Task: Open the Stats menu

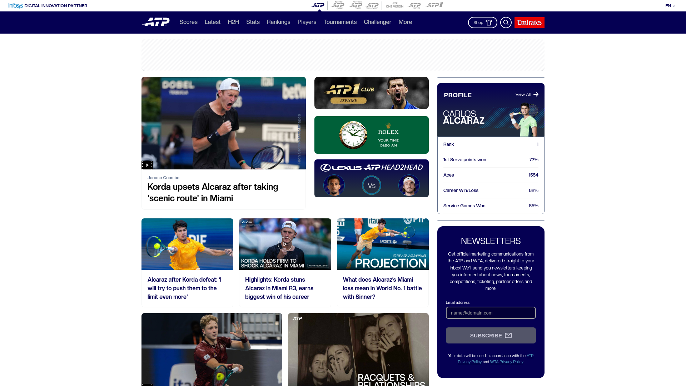Action: pos(253,22)
